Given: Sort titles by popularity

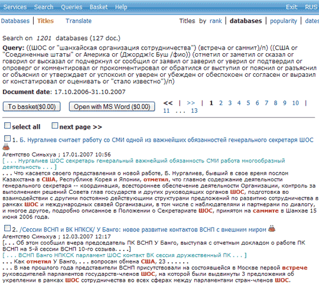Looking at the screenshot, I should click(284, 21).
